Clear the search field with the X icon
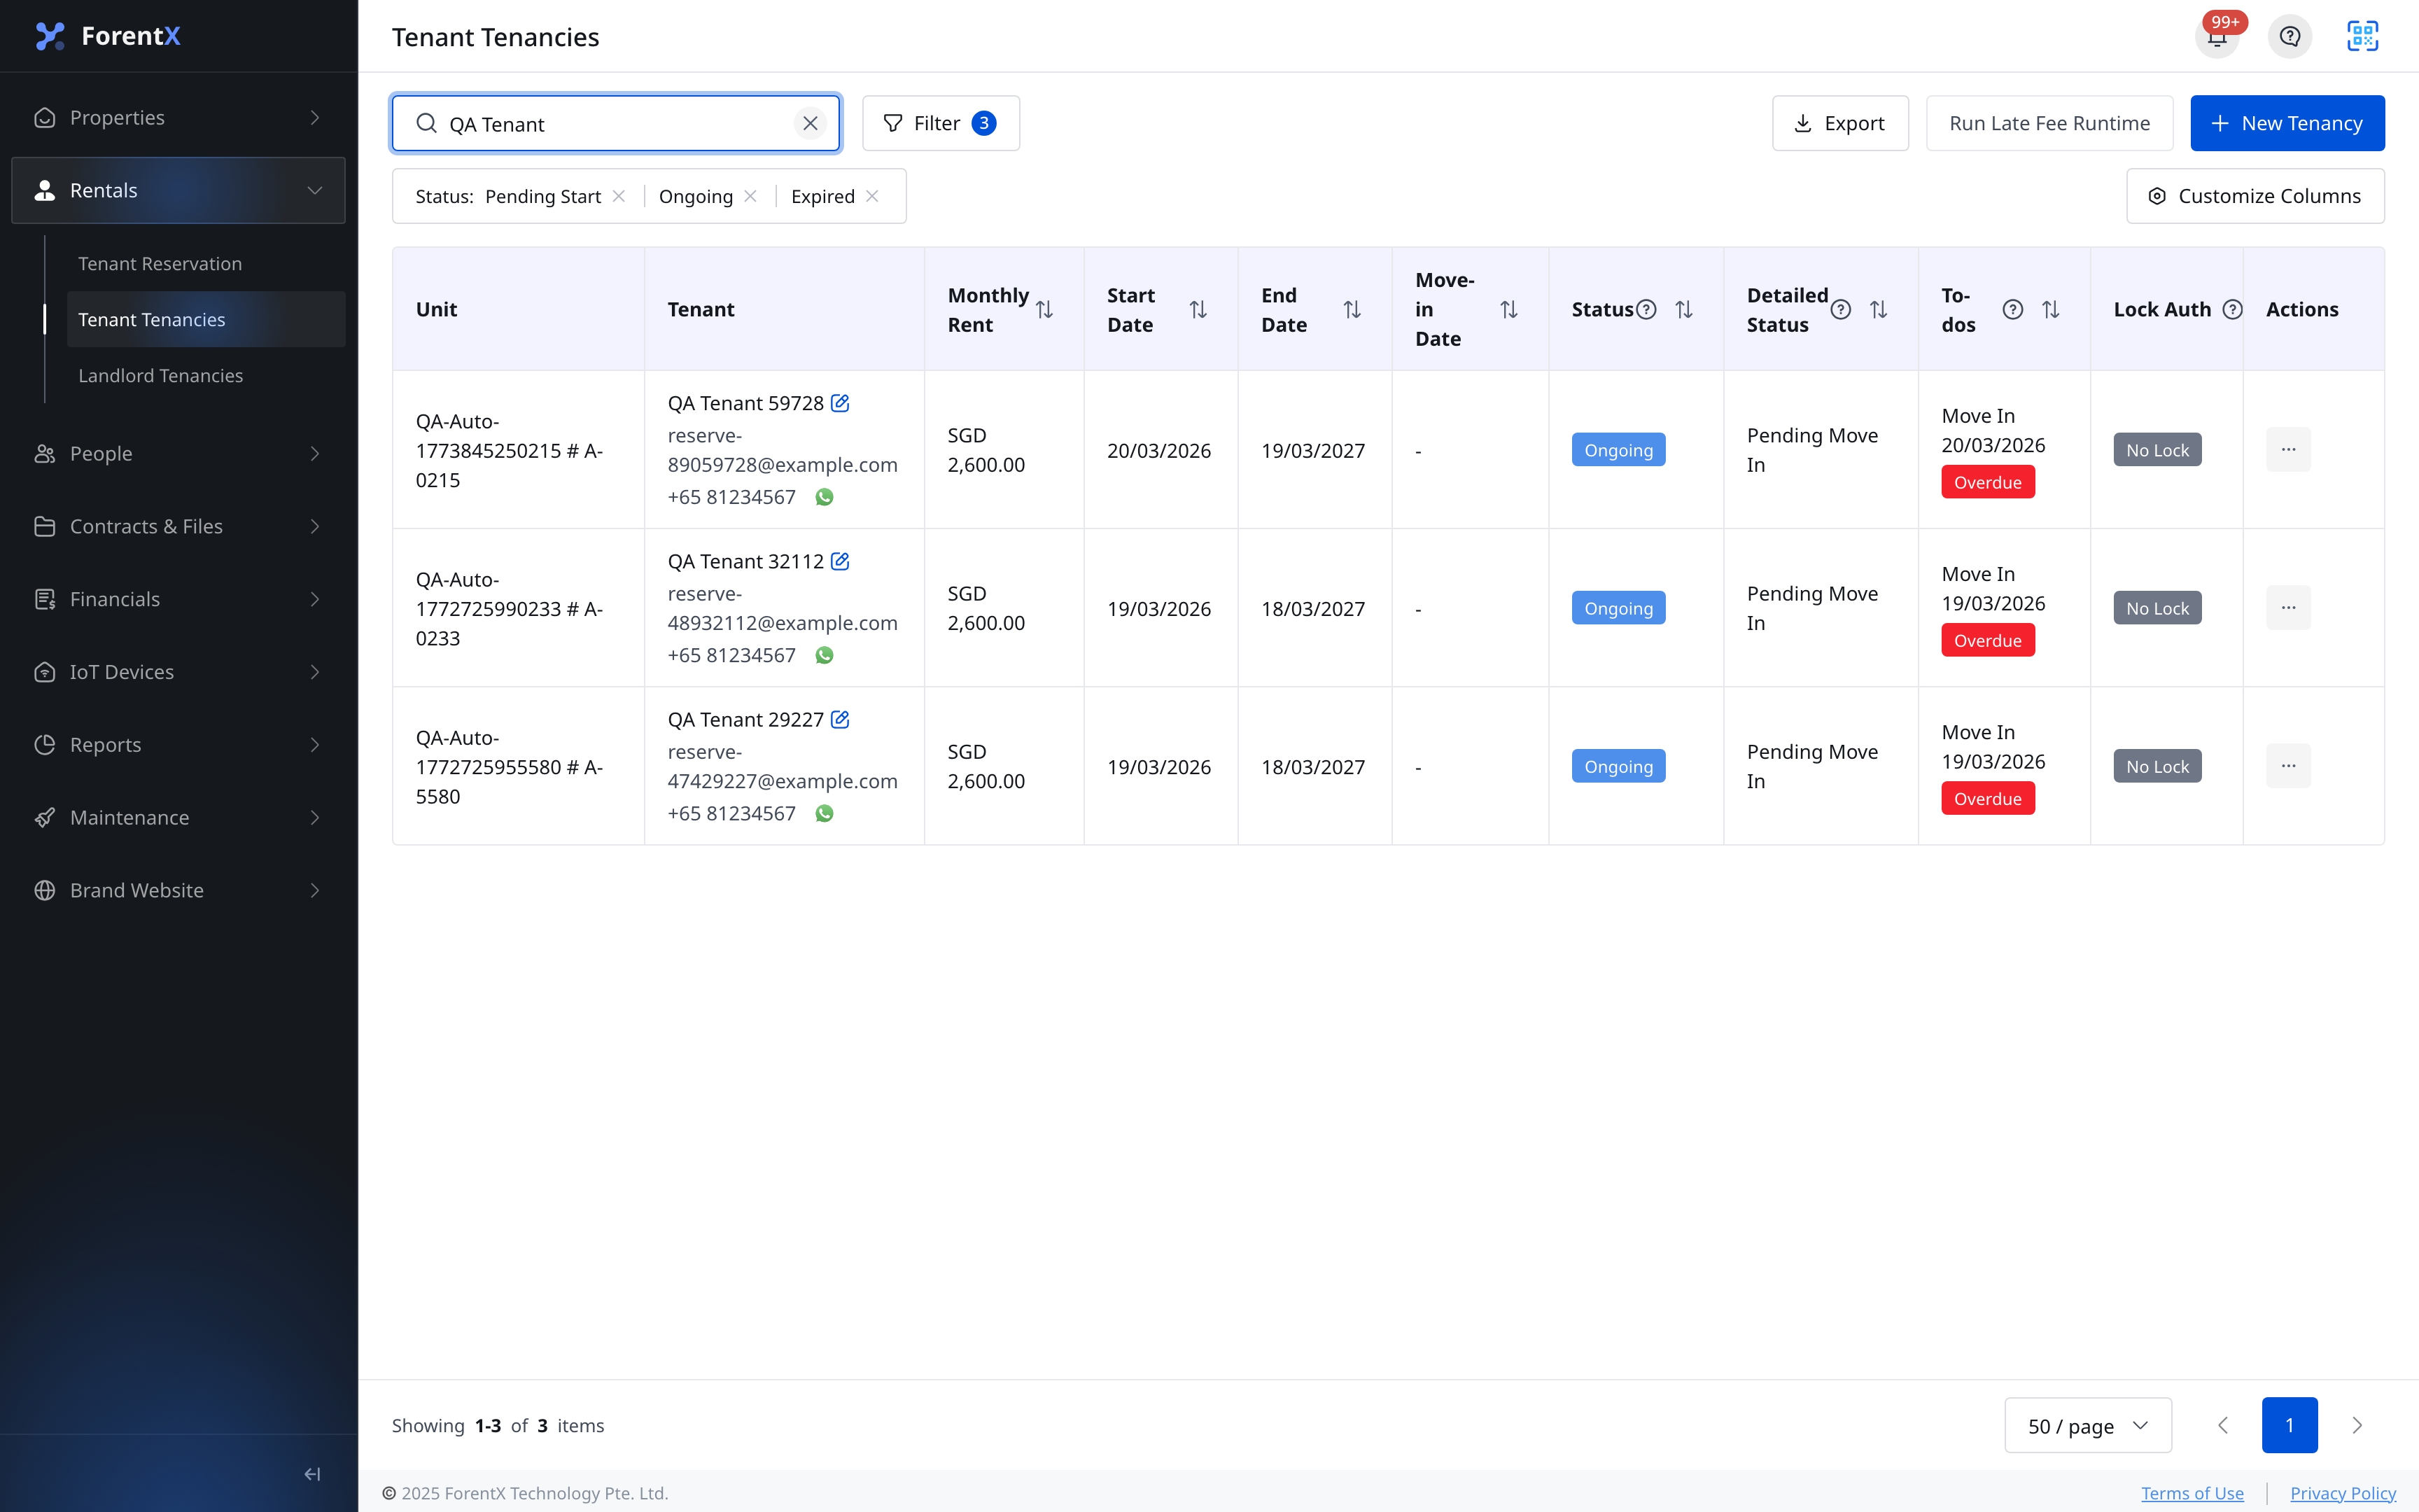This screenshot has width=2419, height=1512. pos(810,123)
